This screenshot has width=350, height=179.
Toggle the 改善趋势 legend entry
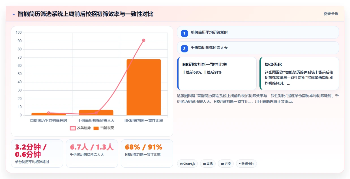click(x=80, y=128)
